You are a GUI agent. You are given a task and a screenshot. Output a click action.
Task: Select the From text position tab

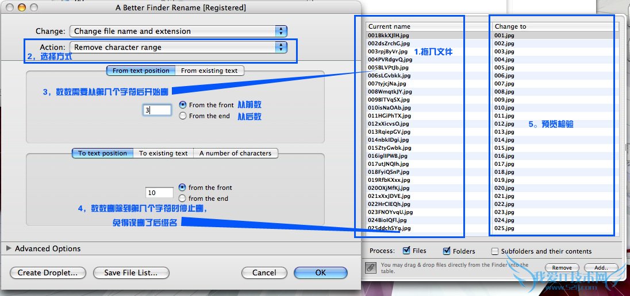[x=141, y=71]
